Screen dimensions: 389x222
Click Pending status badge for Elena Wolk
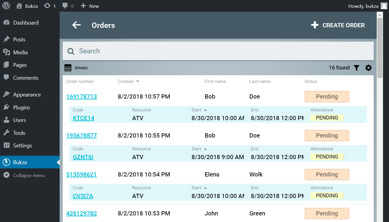[x=327, y=174]
